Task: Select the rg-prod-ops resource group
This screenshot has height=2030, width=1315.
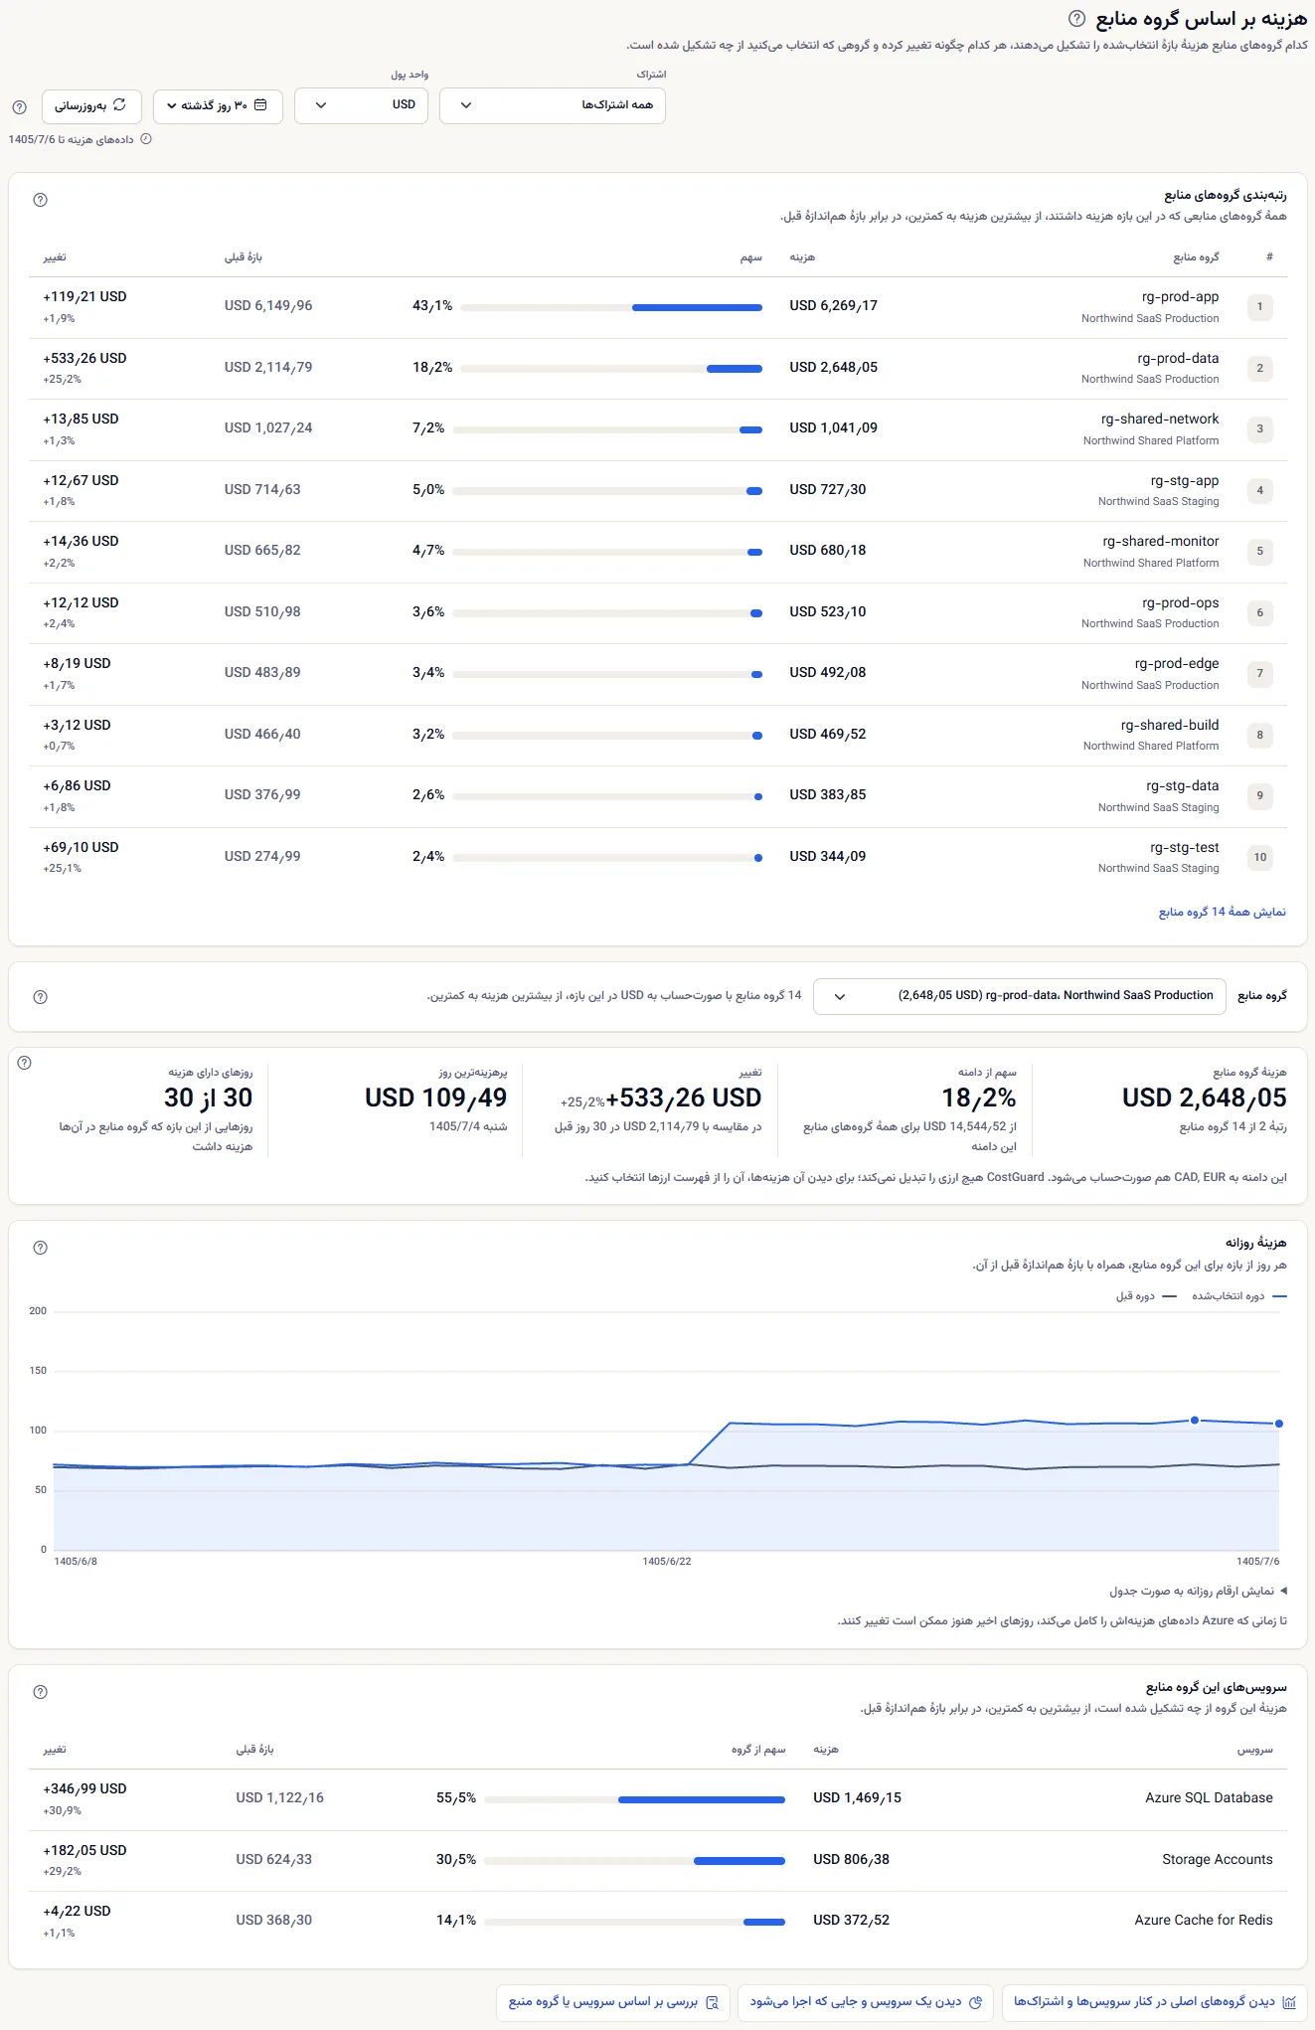Action: point(1181,602)
